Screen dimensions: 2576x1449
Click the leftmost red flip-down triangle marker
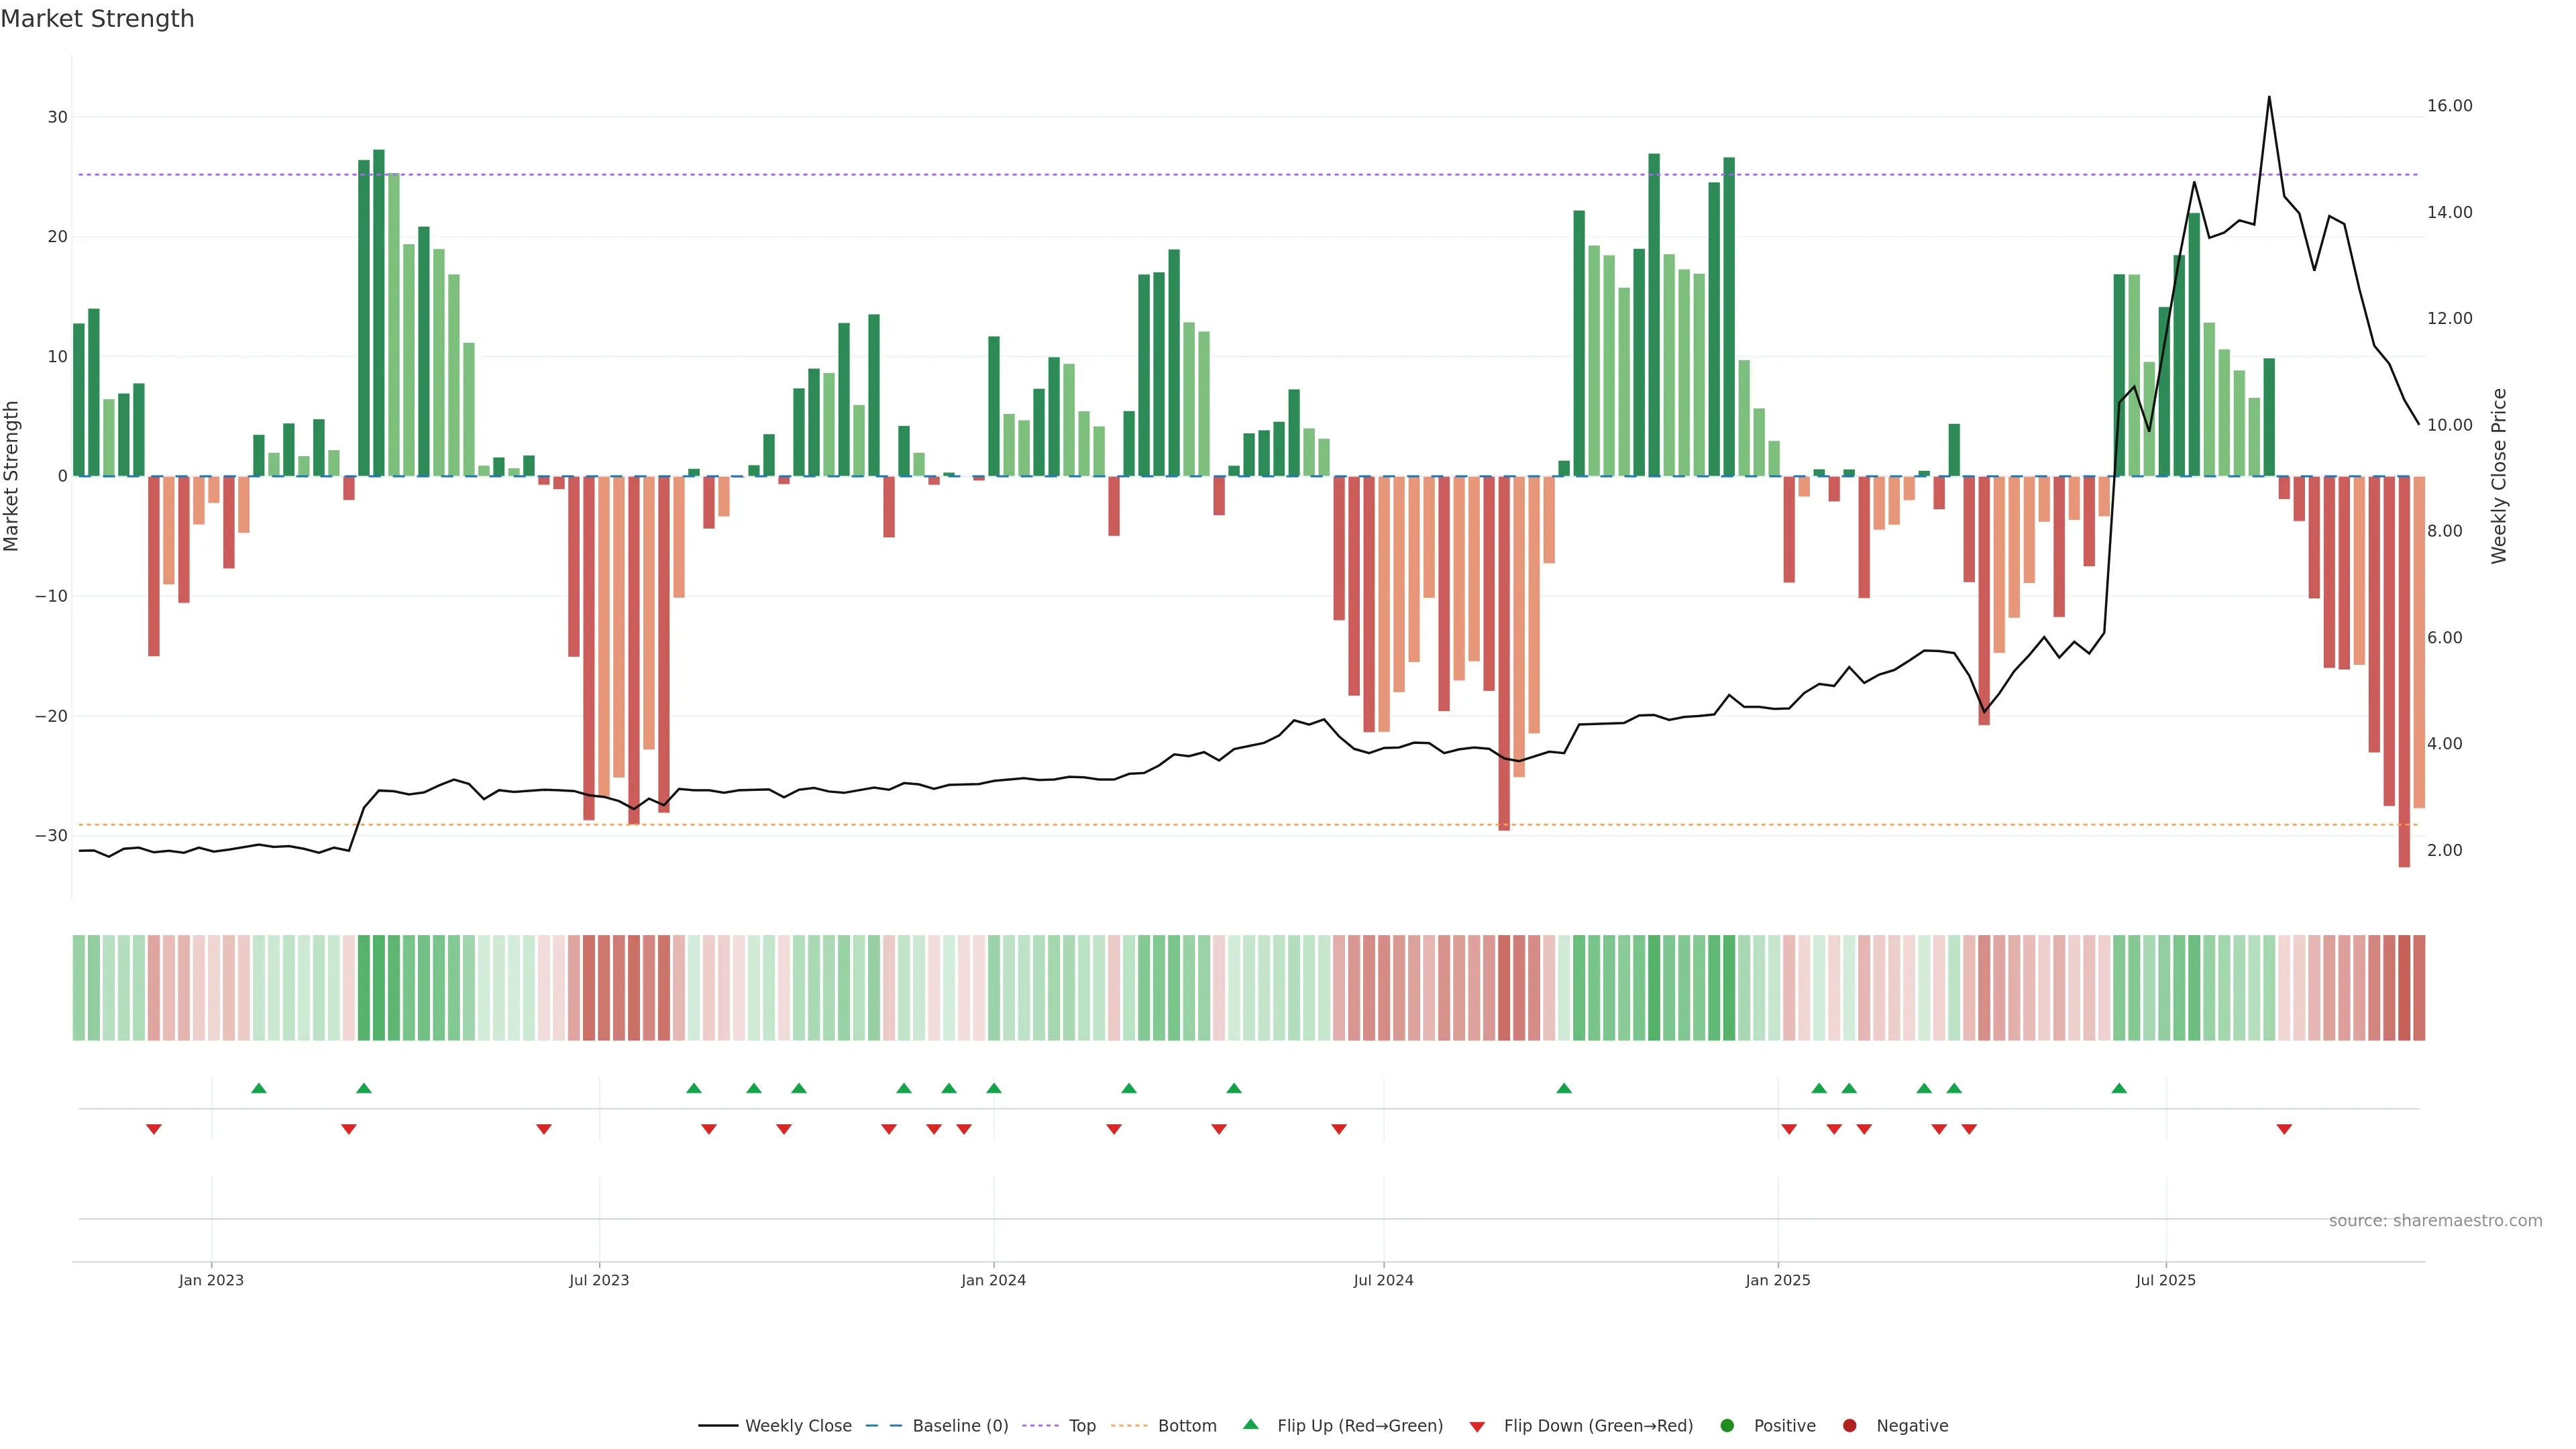[154, 1129]
